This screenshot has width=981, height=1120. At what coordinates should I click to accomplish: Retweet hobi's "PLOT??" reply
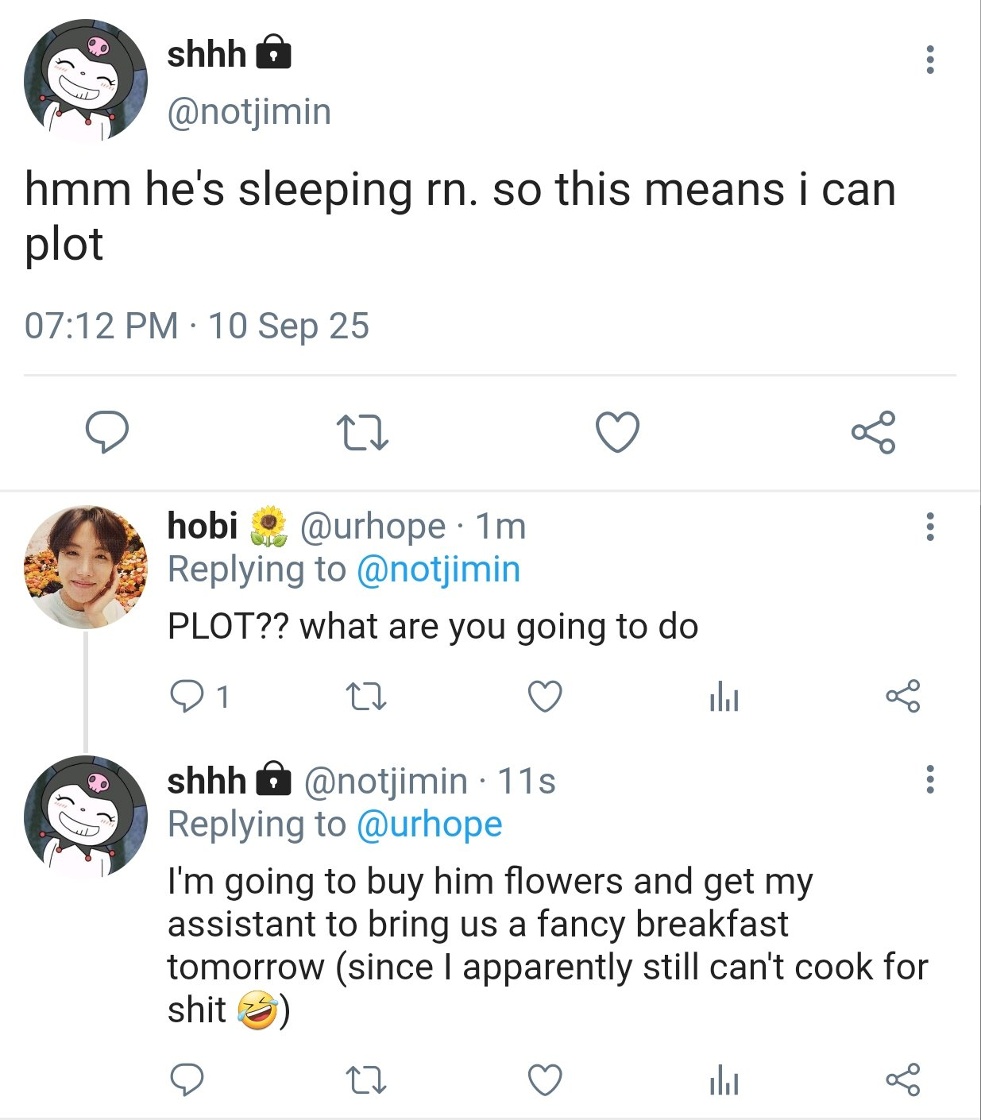coord(366,697)
